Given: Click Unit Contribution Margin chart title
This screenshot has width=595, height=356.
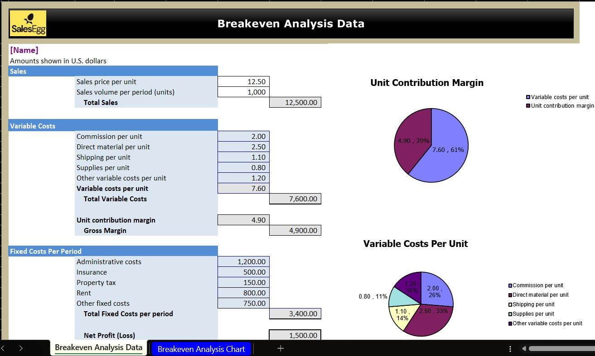Looking at the screenshot, I should click(427, 83).
